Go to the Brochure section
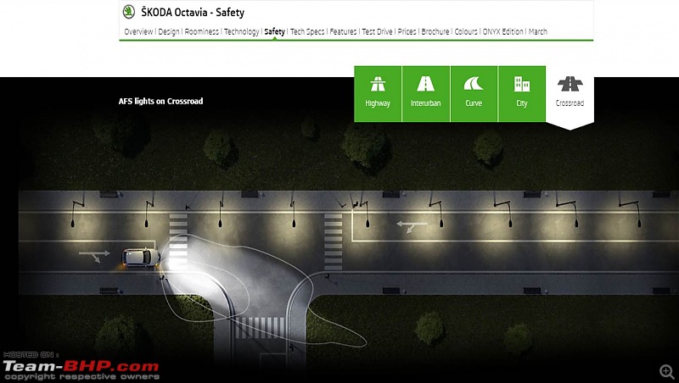This screenshot has width=679, height=383. tap(435, 31)
